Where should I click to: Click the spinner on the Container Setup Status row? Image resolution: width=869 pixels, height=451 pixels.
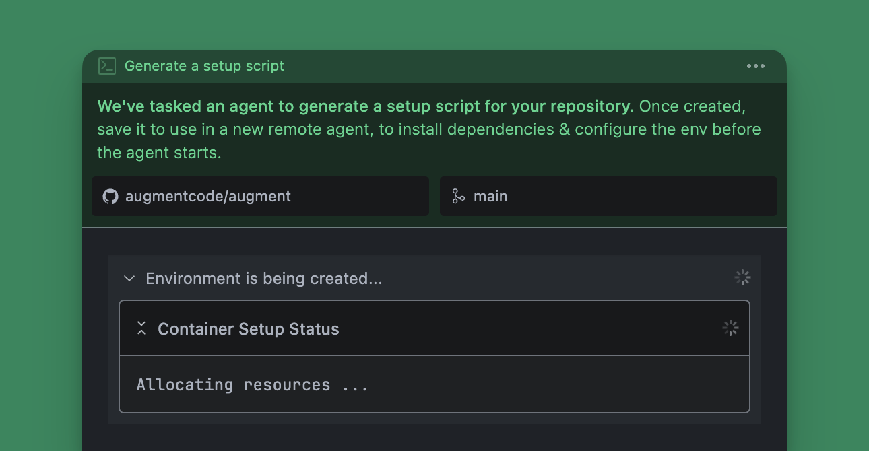tap(730, 328)
